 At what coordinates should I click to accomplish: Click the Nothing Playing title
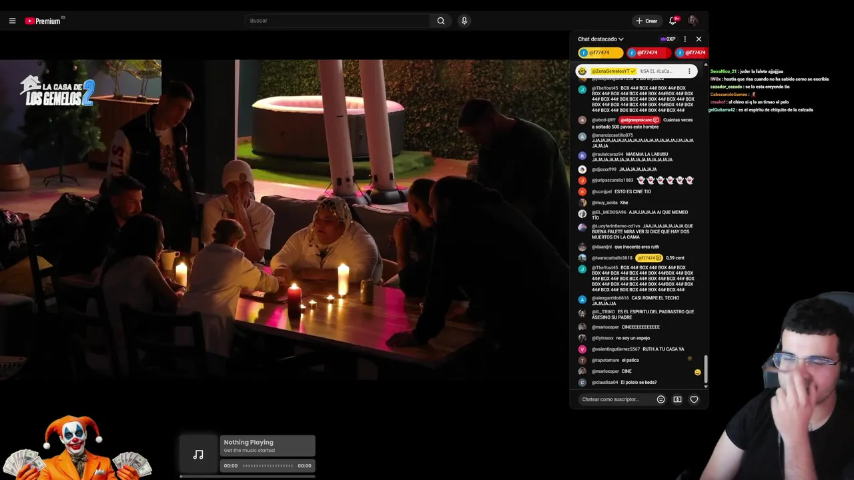(x=248, y=443)
